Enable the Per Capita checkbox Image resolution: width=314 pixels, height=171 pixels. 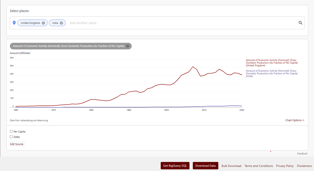tap(11, 131)
